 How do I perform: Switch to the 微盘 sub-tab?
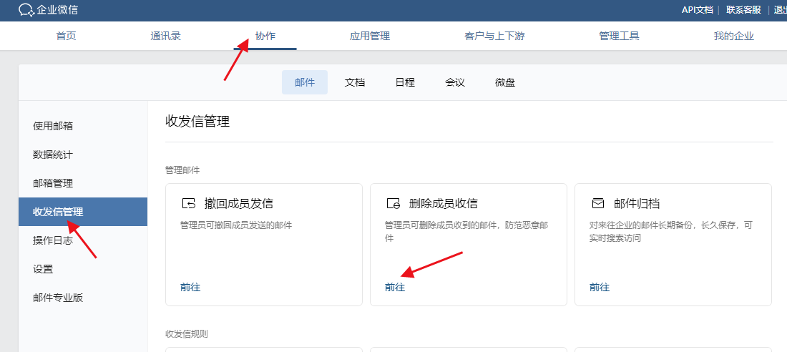point(505,82)
